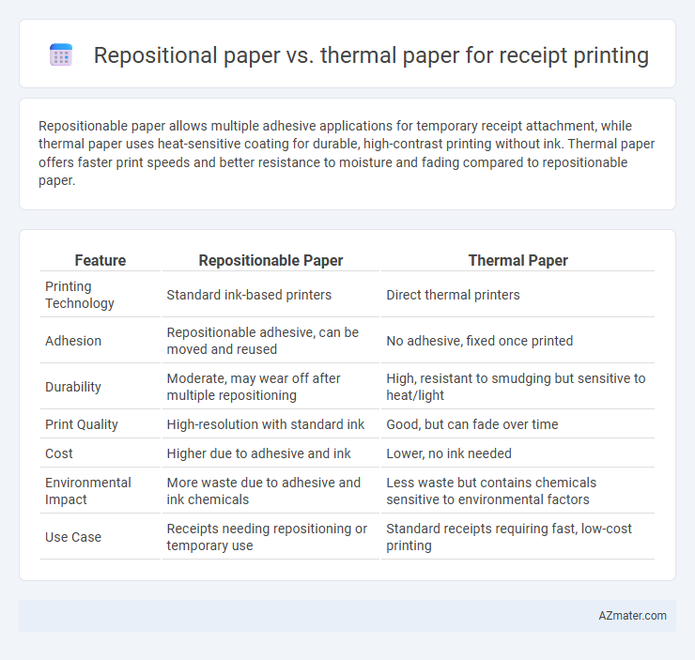Click the 'Adhesion' row label
The height and width of the screenshot is (660, 695).
(x=73, y=341)
